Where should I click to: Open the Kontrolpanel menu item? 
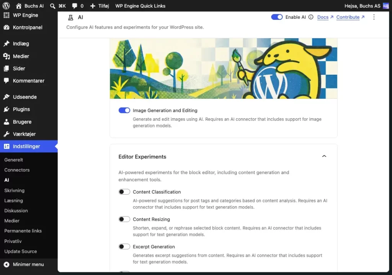[x=29, y=28]
